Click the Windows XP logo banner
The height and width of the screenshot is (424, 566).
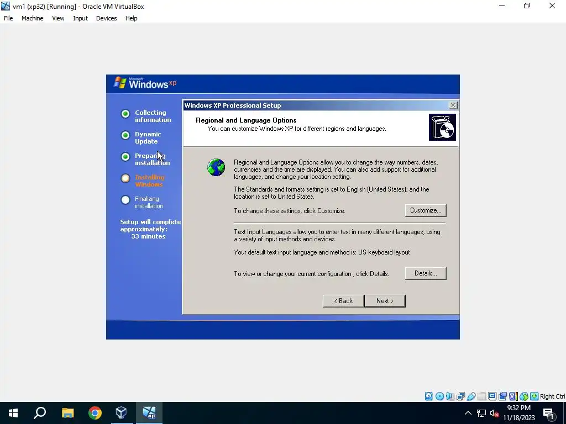(145, 83)
